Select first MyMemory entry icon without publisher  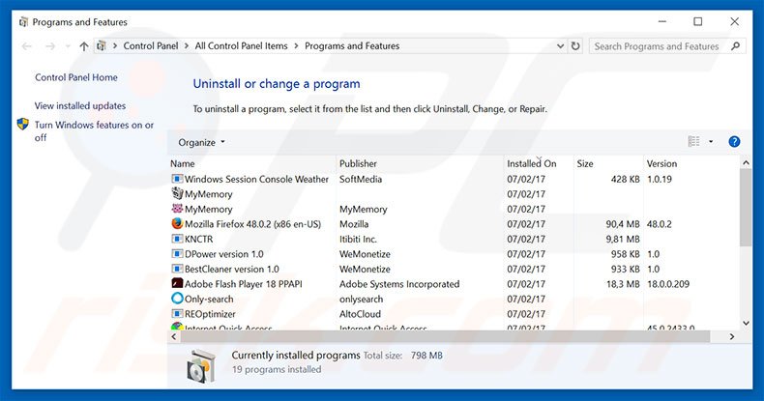(177, 193)
